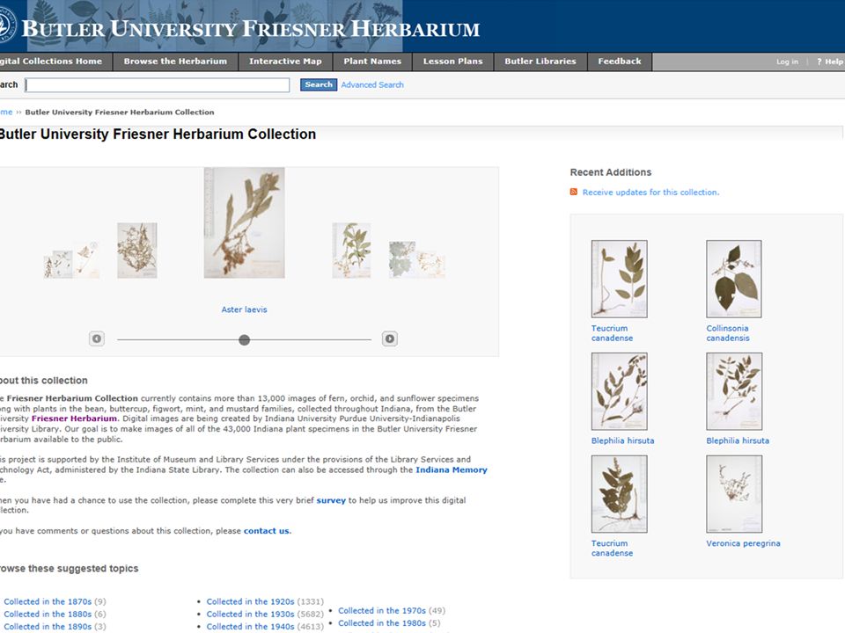Open Advanced Search
The image size is (845, 633).
click(372, 84)
